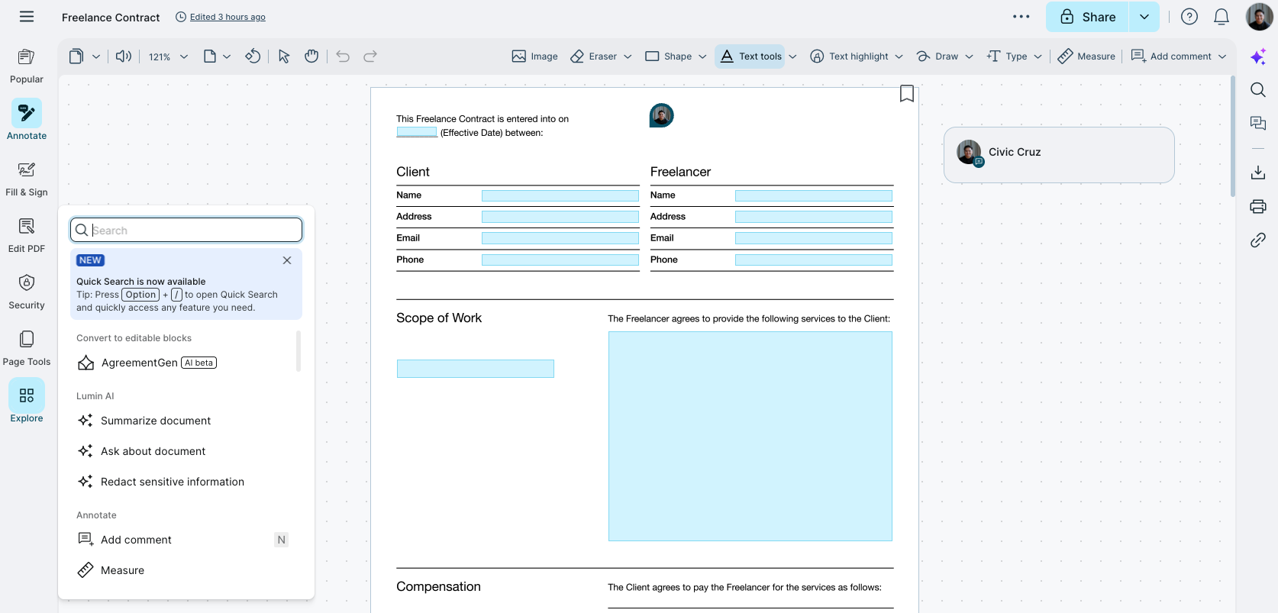
Task: Expand the Share options dropdown arrow
Action: (1144, 17)
